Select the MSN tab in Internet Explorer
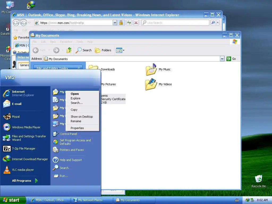The image size is (272, 204). 22,45
